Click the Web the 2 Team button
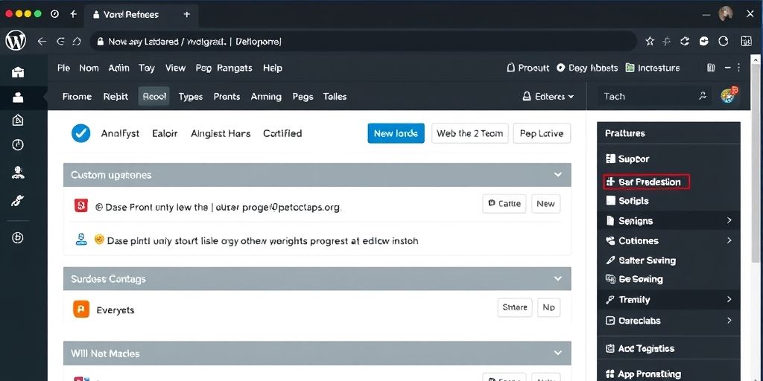The height and width of the screenshot is (381, 763). [470, 133]
